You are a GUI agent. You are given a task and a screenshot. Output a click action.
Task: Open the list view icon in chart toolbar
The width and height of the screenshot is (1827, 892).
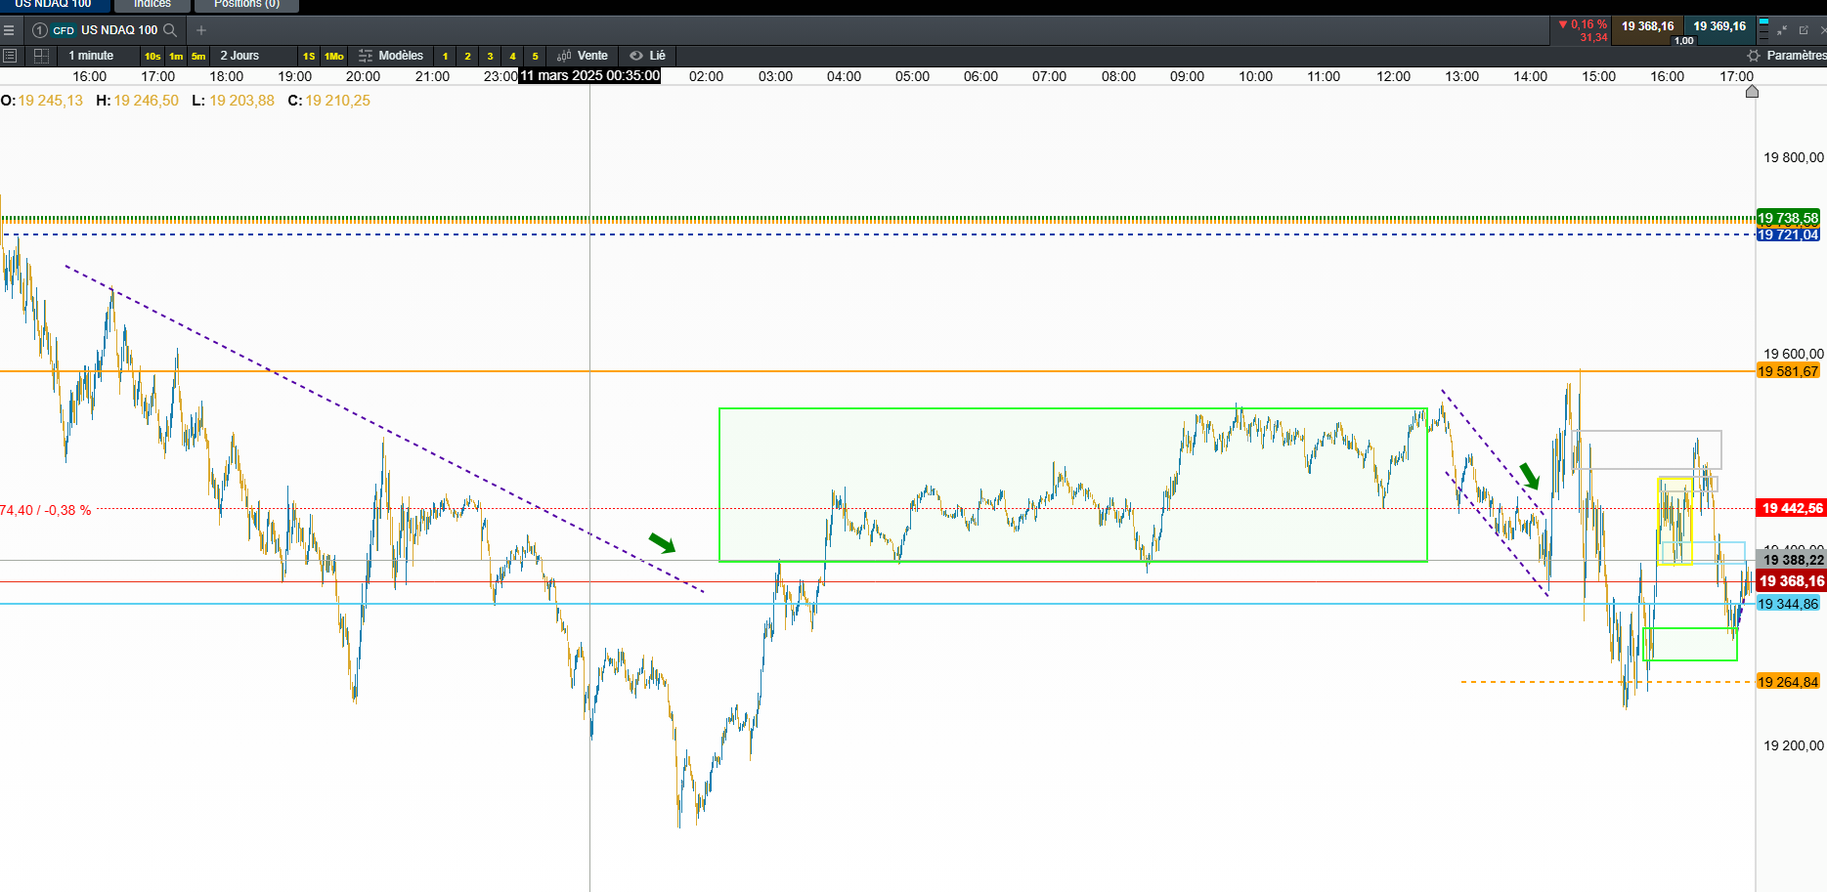[x=10, y=56]
